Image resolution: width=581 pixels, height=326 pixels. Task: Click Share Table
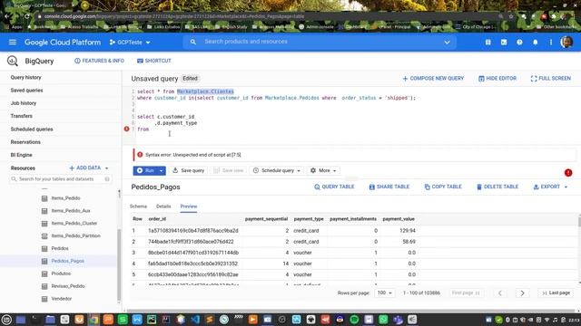389,187
